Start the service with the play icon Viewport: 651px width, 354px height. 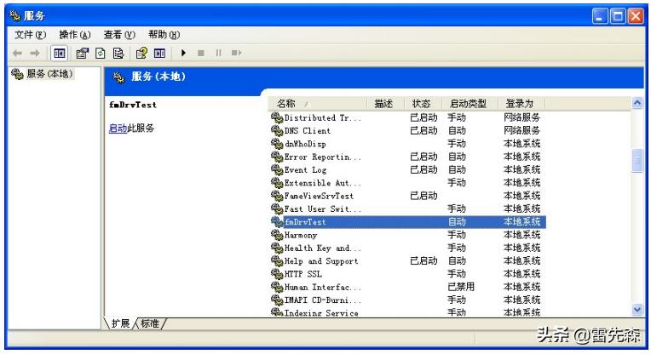183,53
